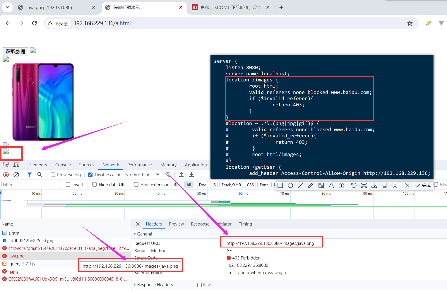Filter requests by Fetch/XHR type
The width and height of the screenshot is (447, 292).
231,185
